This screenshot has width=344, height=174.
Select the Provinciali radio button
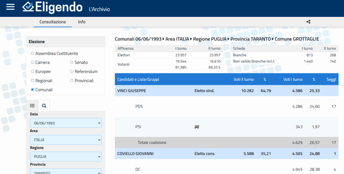click(72, 80)
